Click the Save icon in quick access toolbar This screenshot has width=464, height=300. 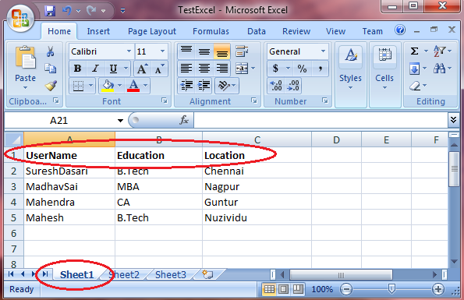coord(50,11)
